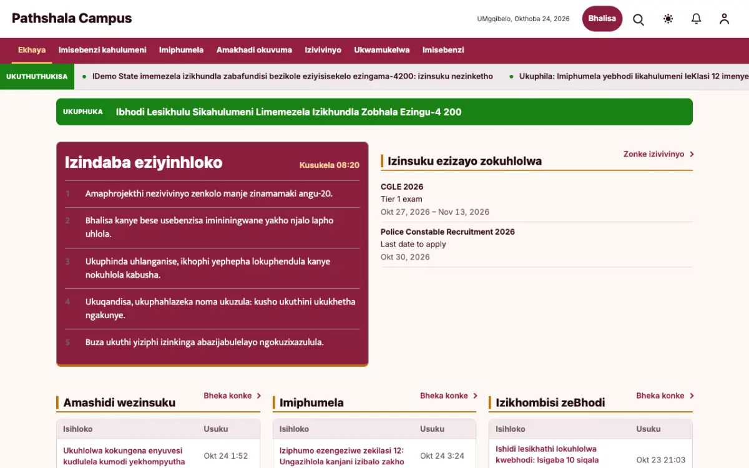Open Ishidi lesikhathi lokuhlolwa kwebhodi article
The height and width of the screenshot is (468, 749).
coord(547,454)
